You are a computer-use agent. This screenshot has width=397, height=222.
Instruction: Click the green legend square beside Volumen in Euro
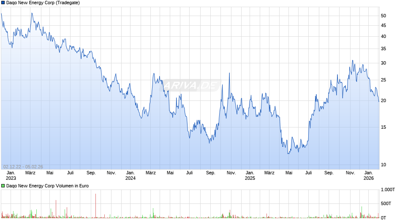pyautogui.click(x=3, y=186)
